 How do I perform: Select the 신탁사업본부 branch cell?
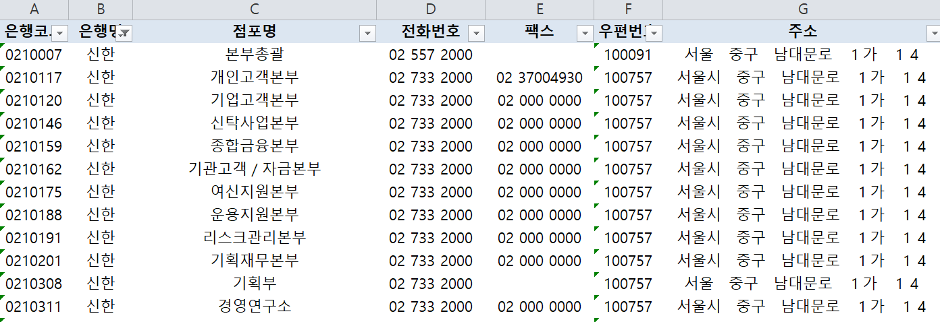(255, 123)
